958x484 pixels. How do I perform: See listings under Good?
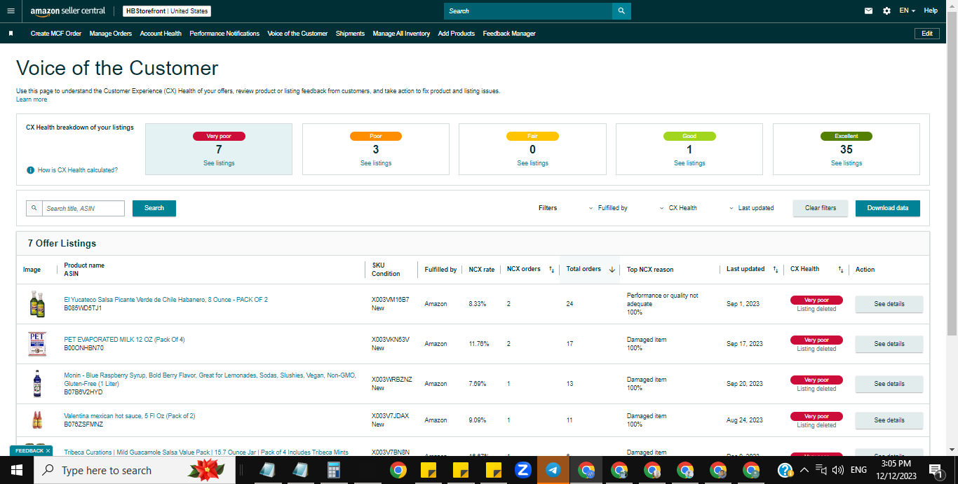pos(689,163)
